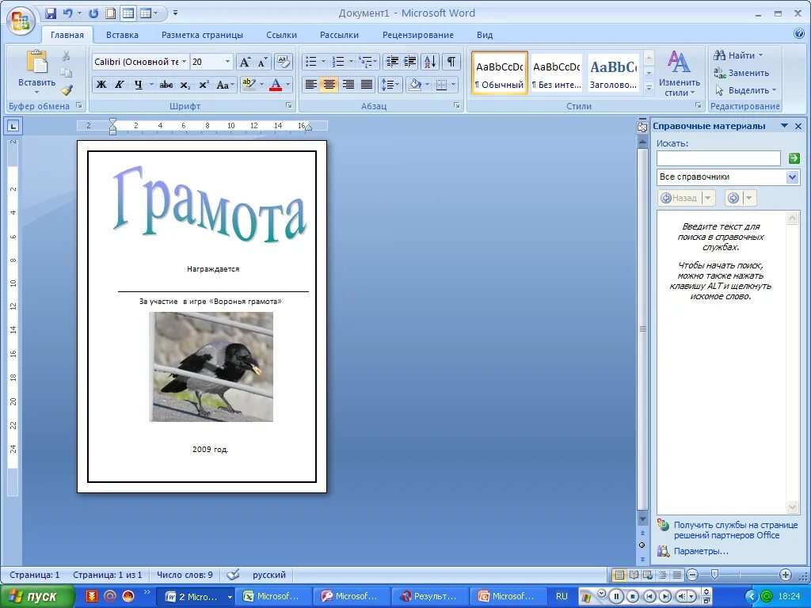This screenshot has height=608, width=811.
Task: Open the Рассылки ribbon tab
Action: click(x=339, y=35)
